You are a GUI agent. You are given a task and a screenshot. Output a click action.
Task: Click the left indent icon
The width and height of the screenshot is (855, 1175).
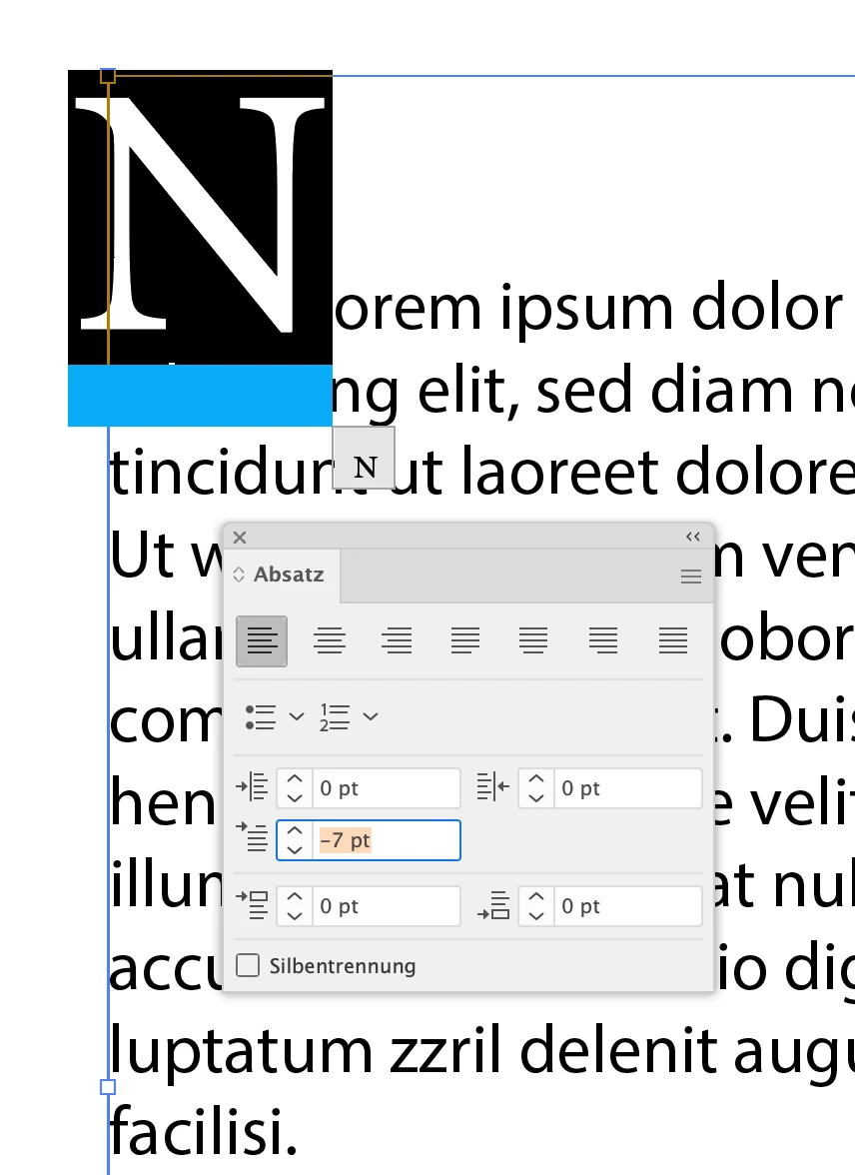253,787
